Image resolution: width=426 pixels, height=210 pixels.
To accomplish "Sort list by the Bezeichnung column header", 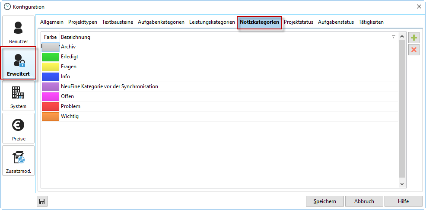I will pos(225,37).
